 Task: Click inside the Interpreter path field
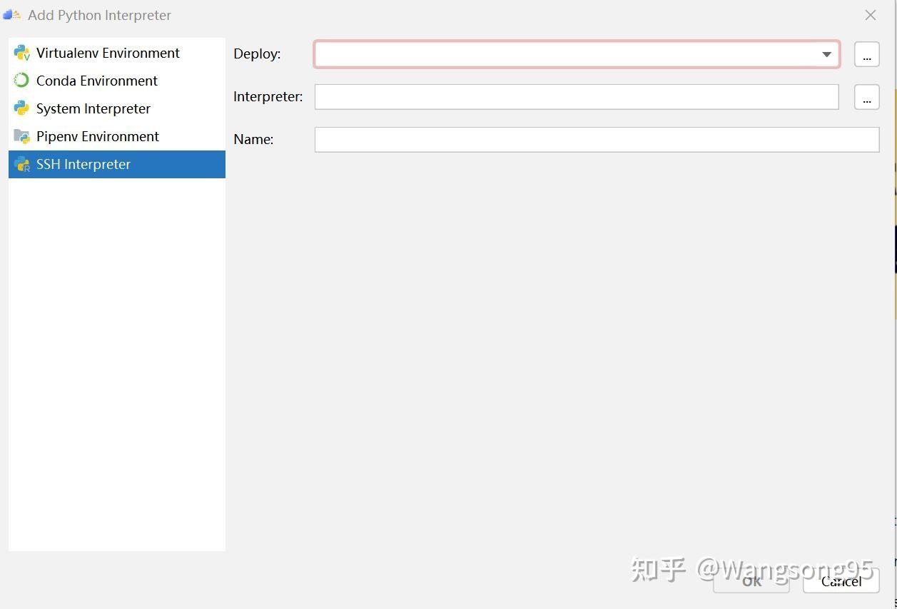click(577, 97)
